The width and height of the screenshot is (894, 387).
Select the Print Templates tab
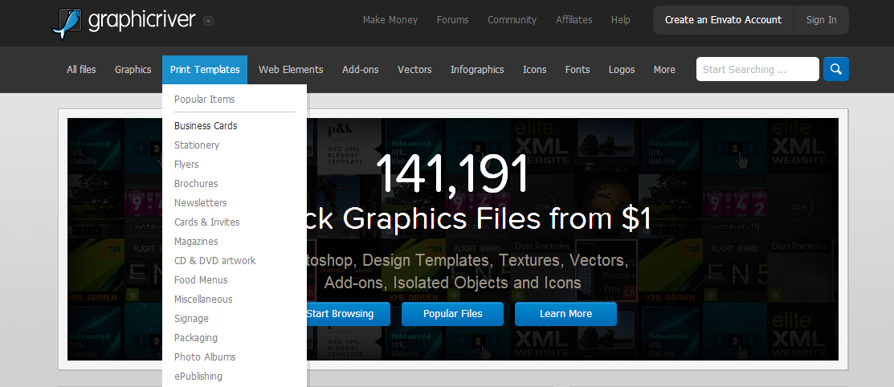coord(205,70)
